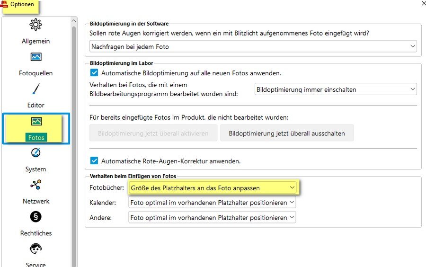
Task: Toggle automatische Bildoptimierung auf alle neuen Fotos
Action: (94, 73)
